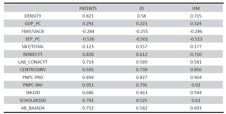Click the RENIECYT row label
The width and height of the screenshot is (226, 114).
[33, 54]
